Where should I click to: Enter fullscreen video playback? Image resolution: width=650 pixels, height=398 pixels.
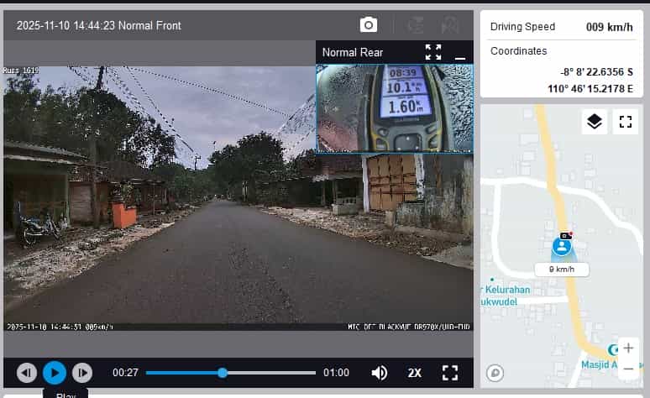tap(450, 373)
